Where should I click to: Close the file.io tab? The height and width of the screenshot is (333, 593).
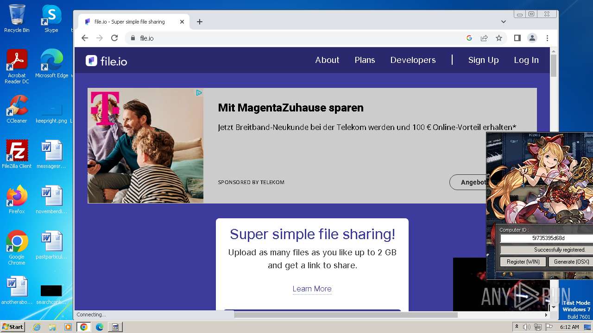coord(182,22)
